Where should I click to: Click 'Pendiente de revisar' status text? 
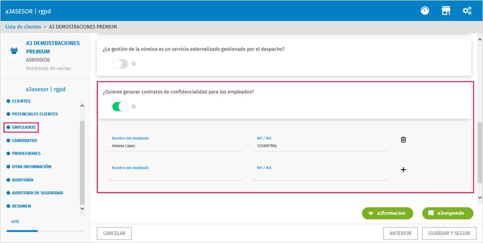pyautogui.click(x=49, y=68)
